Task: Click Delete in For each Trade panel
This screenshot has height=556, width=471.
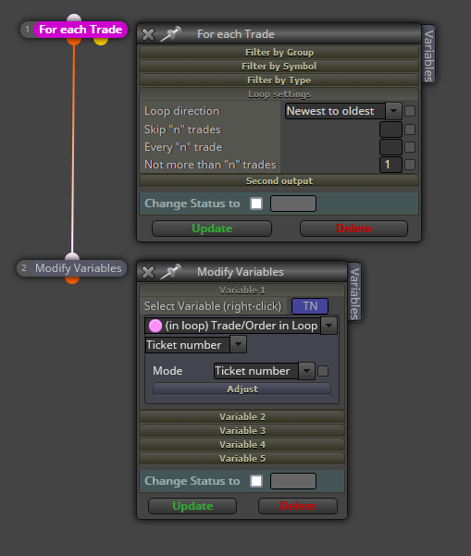Action: (x=354, y=229)
